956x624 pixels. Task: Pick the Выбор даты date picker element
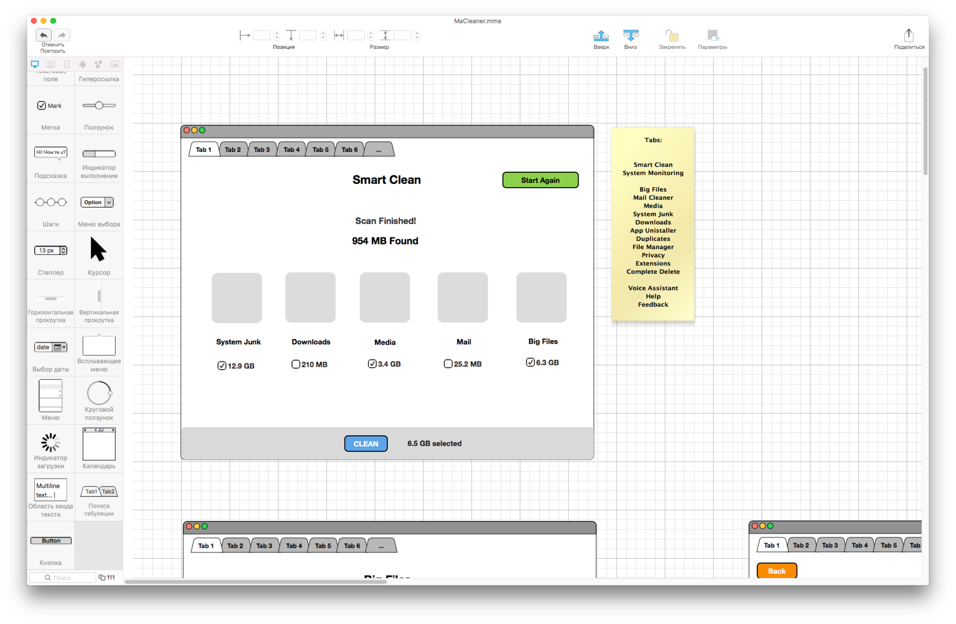(50, 353)
